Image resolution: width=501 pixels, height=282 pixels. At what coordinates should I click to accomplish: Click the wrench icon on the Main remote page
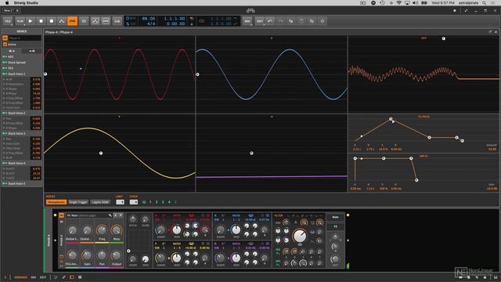(110, 215)
